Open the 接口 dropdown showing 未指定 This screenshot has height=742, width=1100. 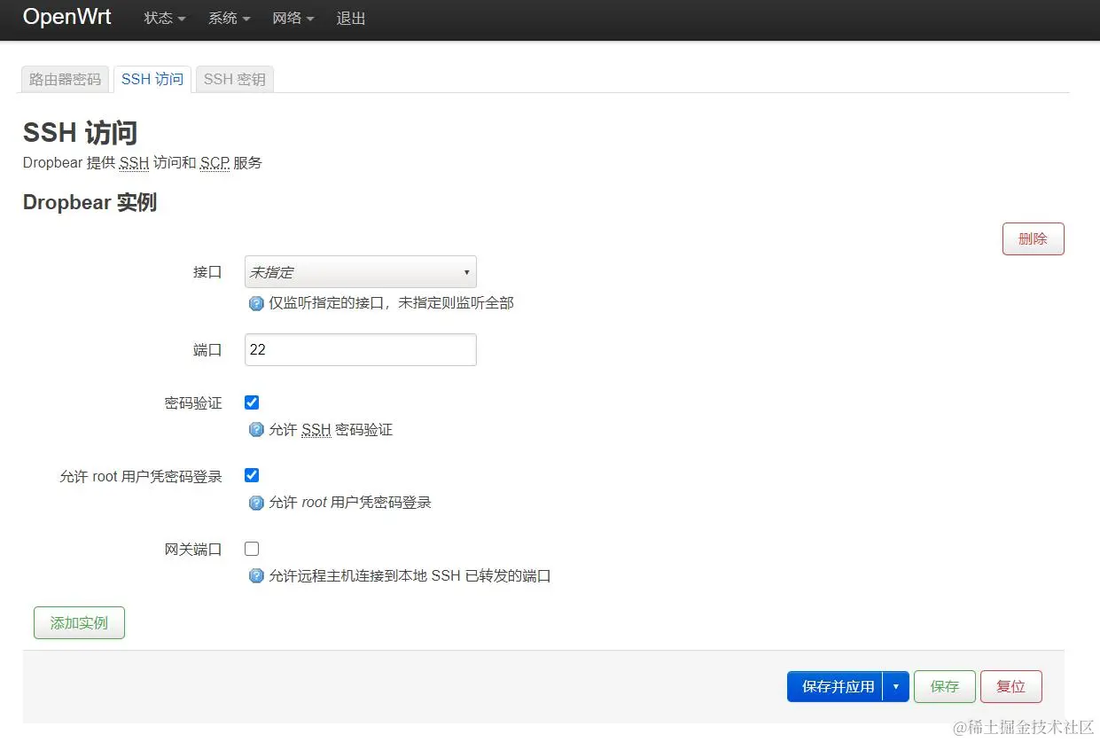tap(360, 271)
